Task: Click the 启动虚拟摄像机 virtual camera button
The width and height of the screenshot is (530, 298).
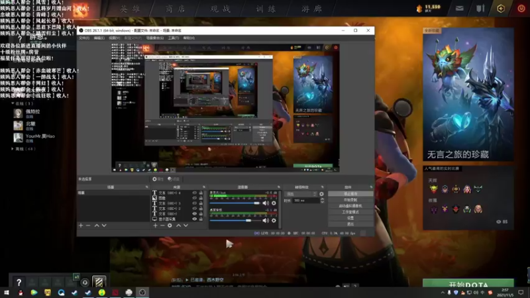Action: click(350, 206)
